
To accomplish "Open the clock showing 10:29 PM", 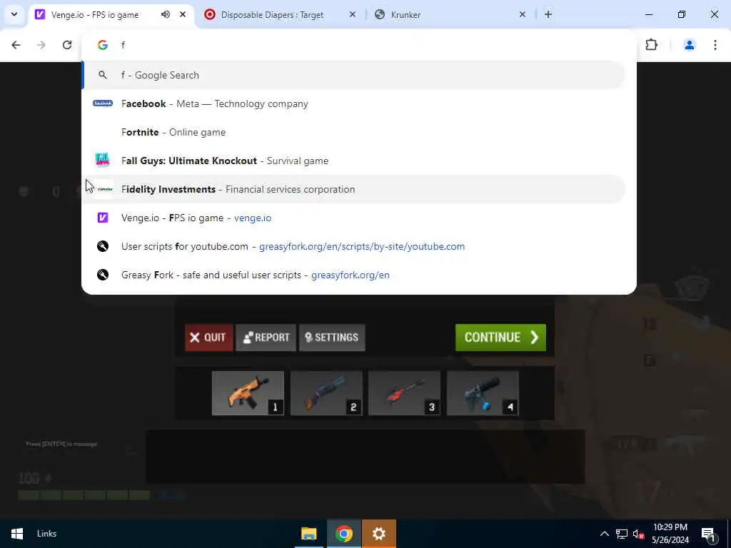I will point(670,534).
